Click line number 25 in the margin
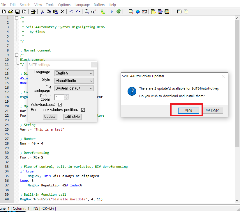 (x=7, y=129)
